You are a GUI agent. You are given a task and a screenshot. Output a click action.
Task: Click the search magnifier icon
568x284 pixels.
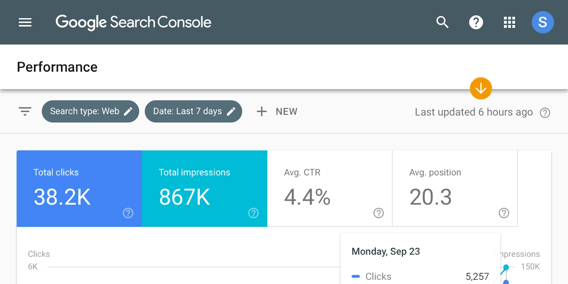tap(442, 22)
